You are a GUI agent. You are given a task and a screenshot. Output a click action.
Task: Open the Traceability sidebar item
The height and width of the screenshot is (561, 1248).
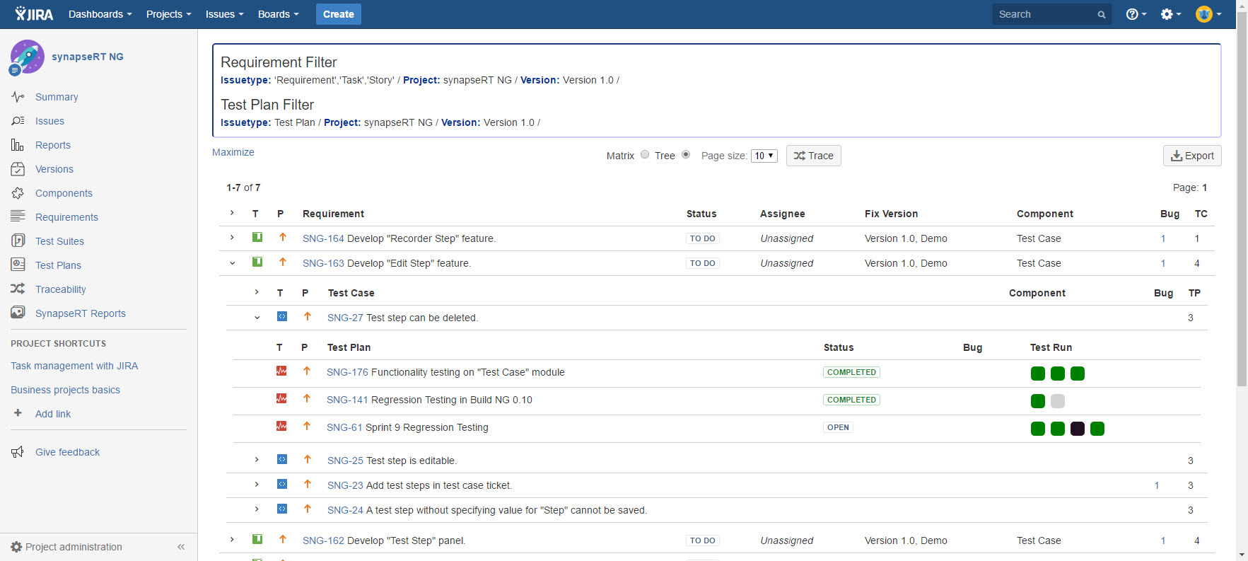(61, 289)
